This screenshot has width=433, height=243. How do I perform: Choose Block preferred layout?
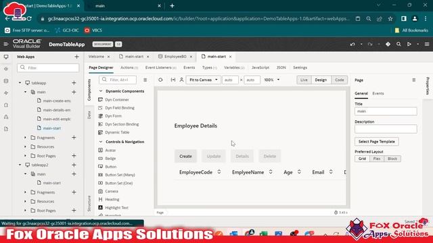(392, 159)
